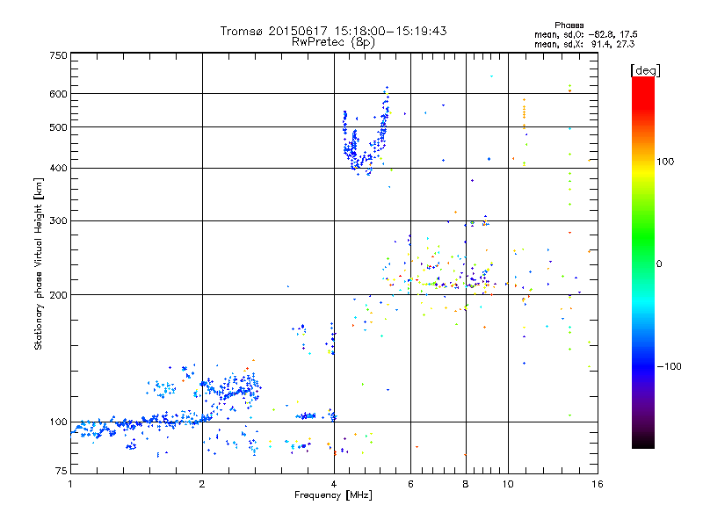Click colorbar tick label '100'
This screenshot has width=703, height=527.
click(x=665, y=162)
